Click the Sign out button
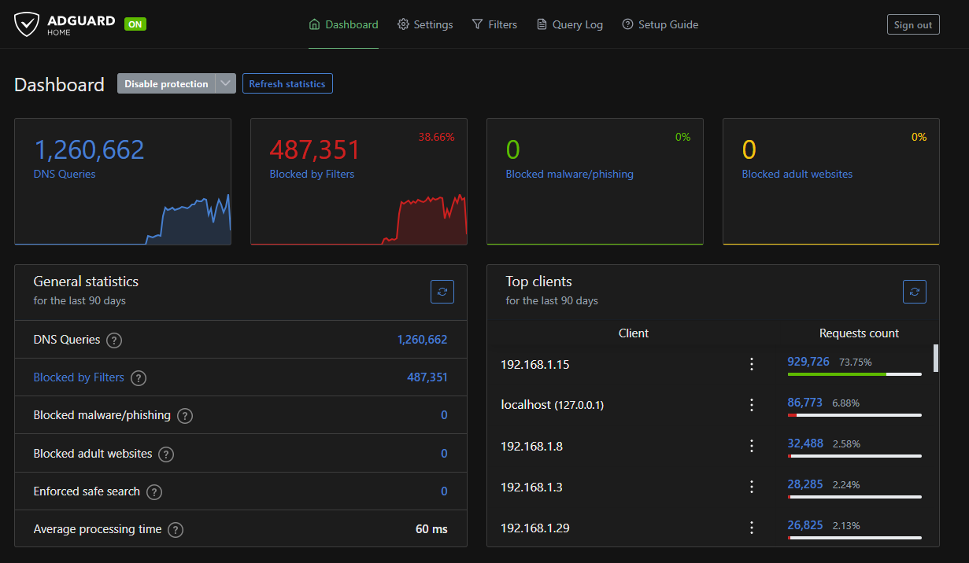This screenshot has width=969, height=563. coord(912,24)
